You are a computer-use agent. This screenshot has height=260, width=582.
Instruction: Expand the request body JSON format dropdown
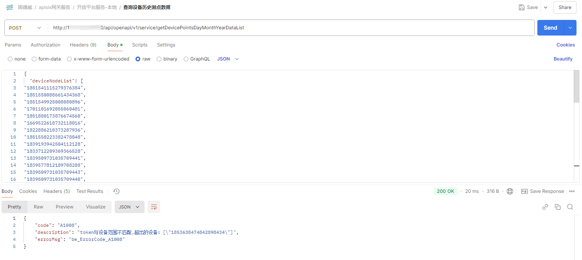tap(228, 59)
